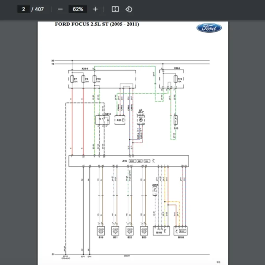Click the F19 fuse symbol
The width and height of the screenshot is (265, 265).
click(94, 79)
